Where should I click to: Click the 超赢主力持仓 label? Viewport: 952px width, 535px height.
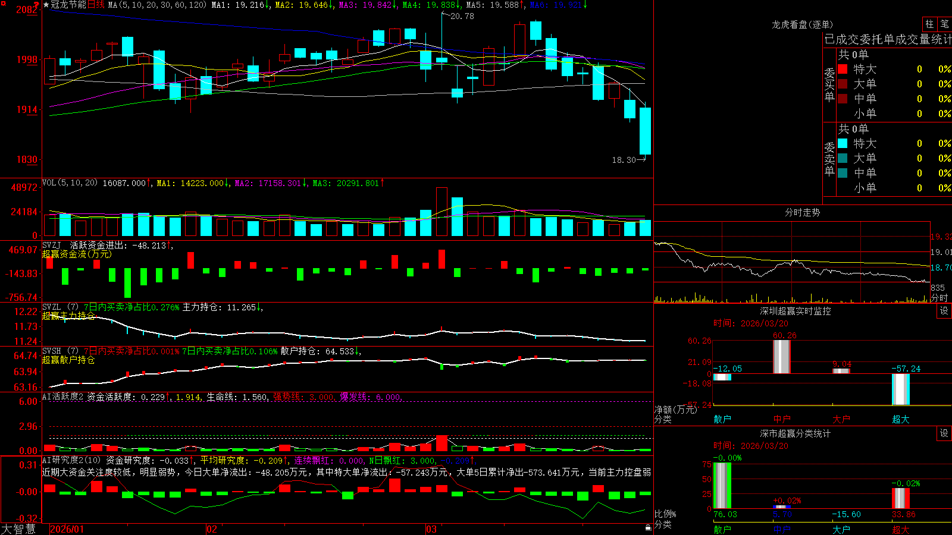[68, 316]
